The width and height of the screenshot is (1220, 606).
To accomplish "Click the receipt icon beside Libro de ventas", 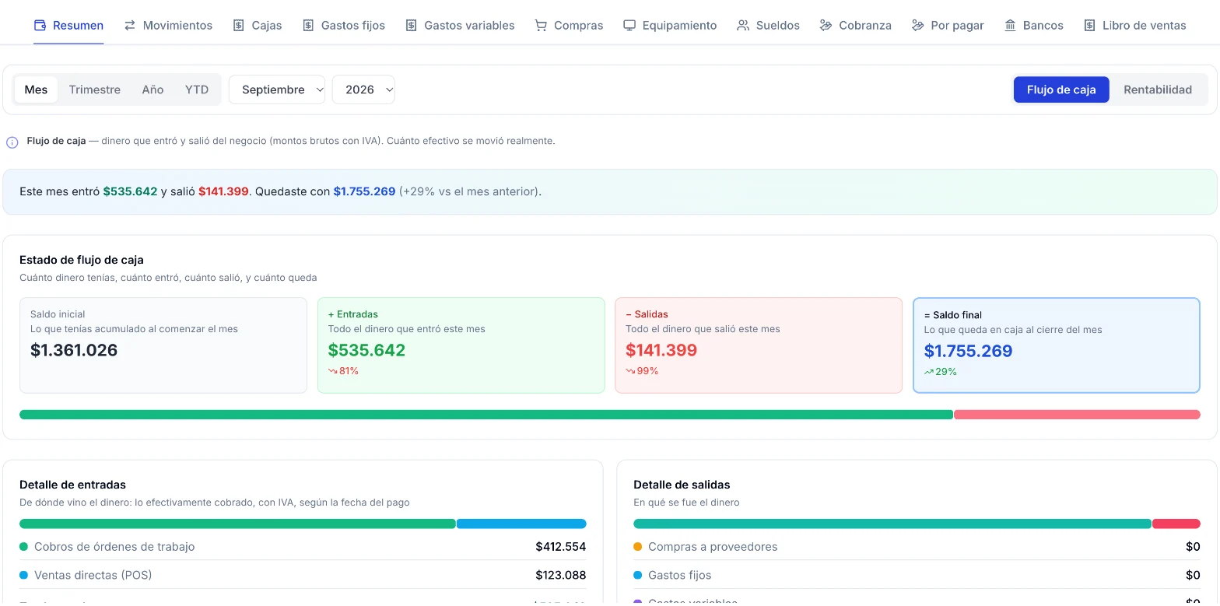I will (1089, 25).
